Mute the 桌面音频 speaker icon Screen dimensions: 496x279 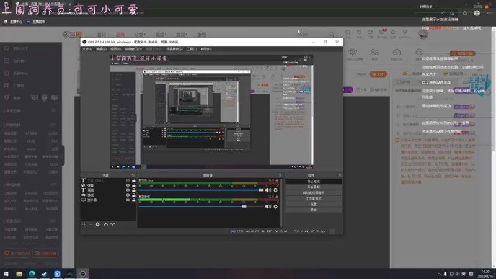[x=268, y=206]
